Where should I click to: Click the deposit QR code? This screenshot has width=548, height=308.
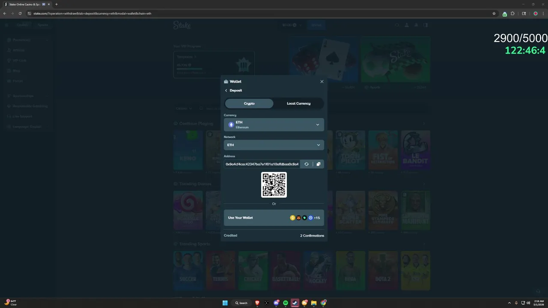point(274,185)
